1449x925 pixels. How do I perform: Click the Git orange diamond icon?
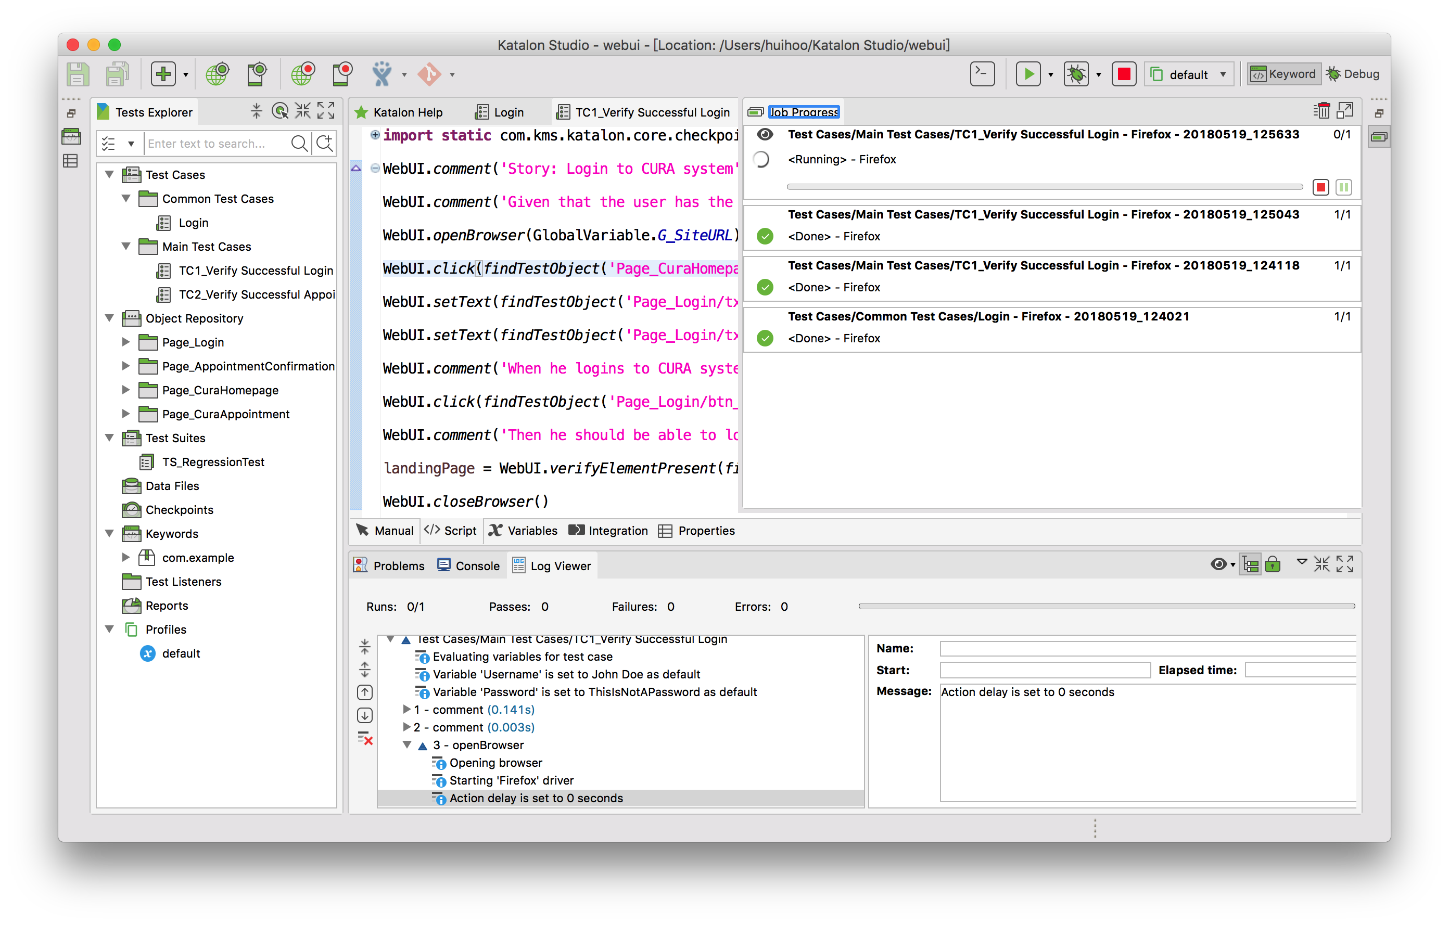point(429,74)
